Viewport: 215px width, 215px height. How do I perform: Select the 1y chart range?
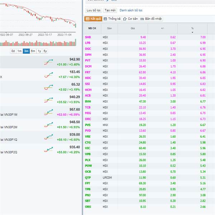39,51
